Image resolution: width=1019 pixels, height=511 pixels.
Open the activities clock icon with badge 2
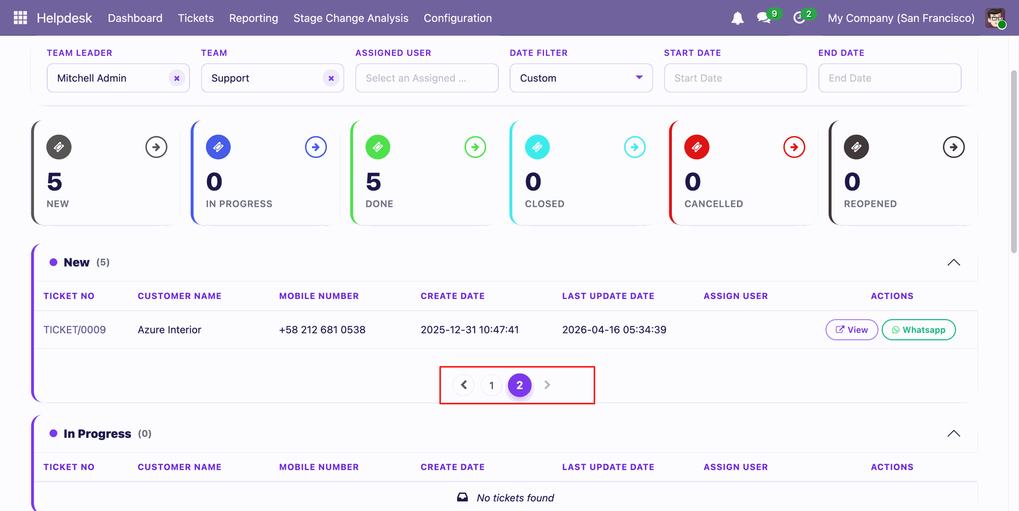799,17
